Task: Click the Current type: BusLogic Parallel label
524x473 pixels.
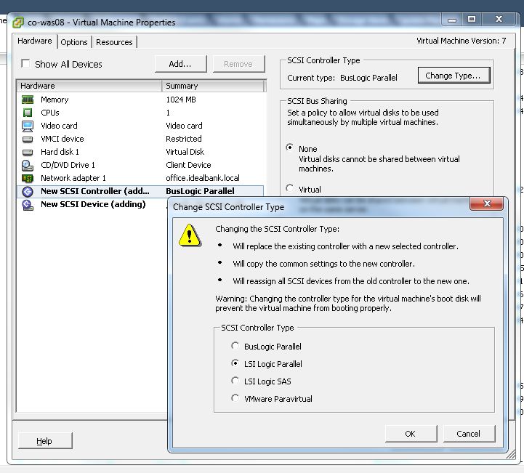Action: tap(342, 78)
